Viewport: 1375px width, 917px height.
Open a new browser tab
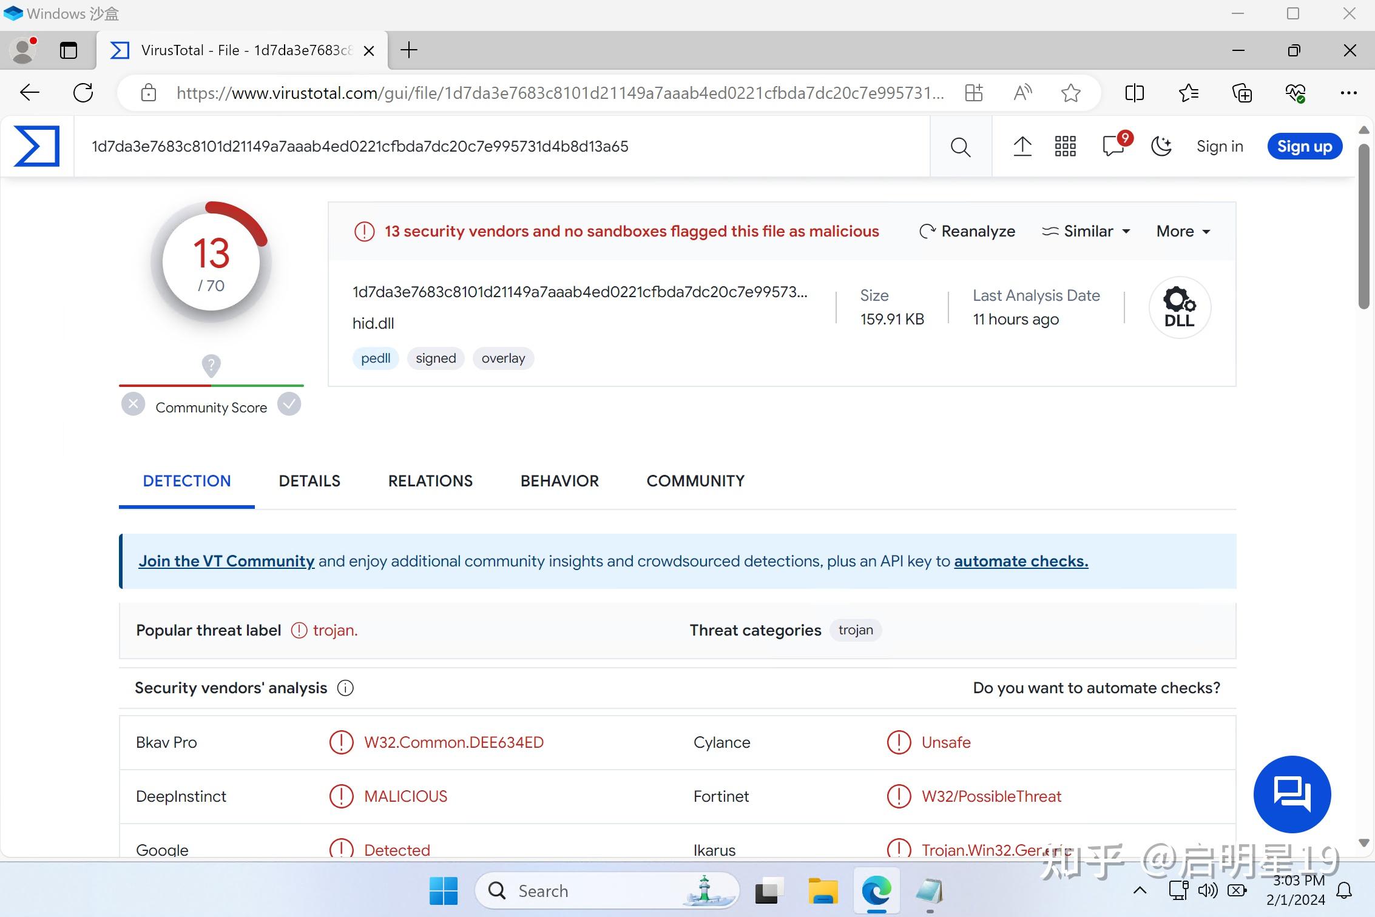pos(409,50)
